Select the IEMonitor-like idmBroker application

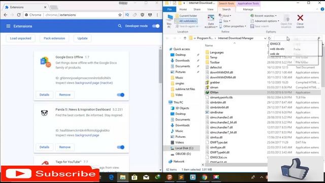(x=216, y=112)
